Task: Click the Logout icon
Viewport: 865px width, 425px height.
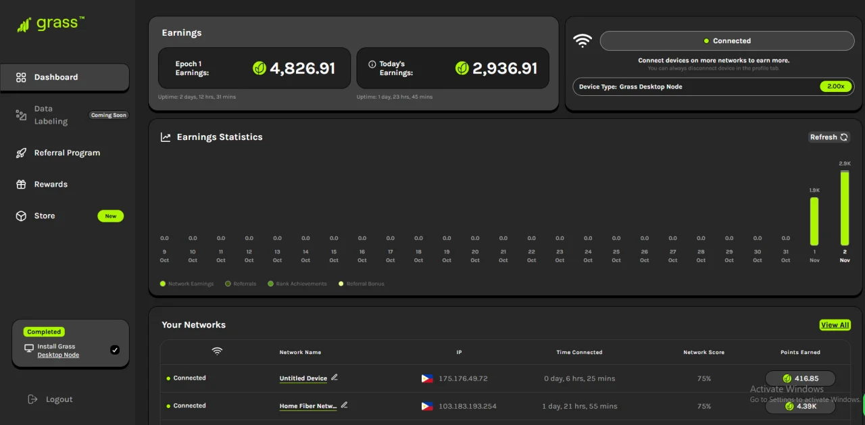Action: (x=32, y=399)
